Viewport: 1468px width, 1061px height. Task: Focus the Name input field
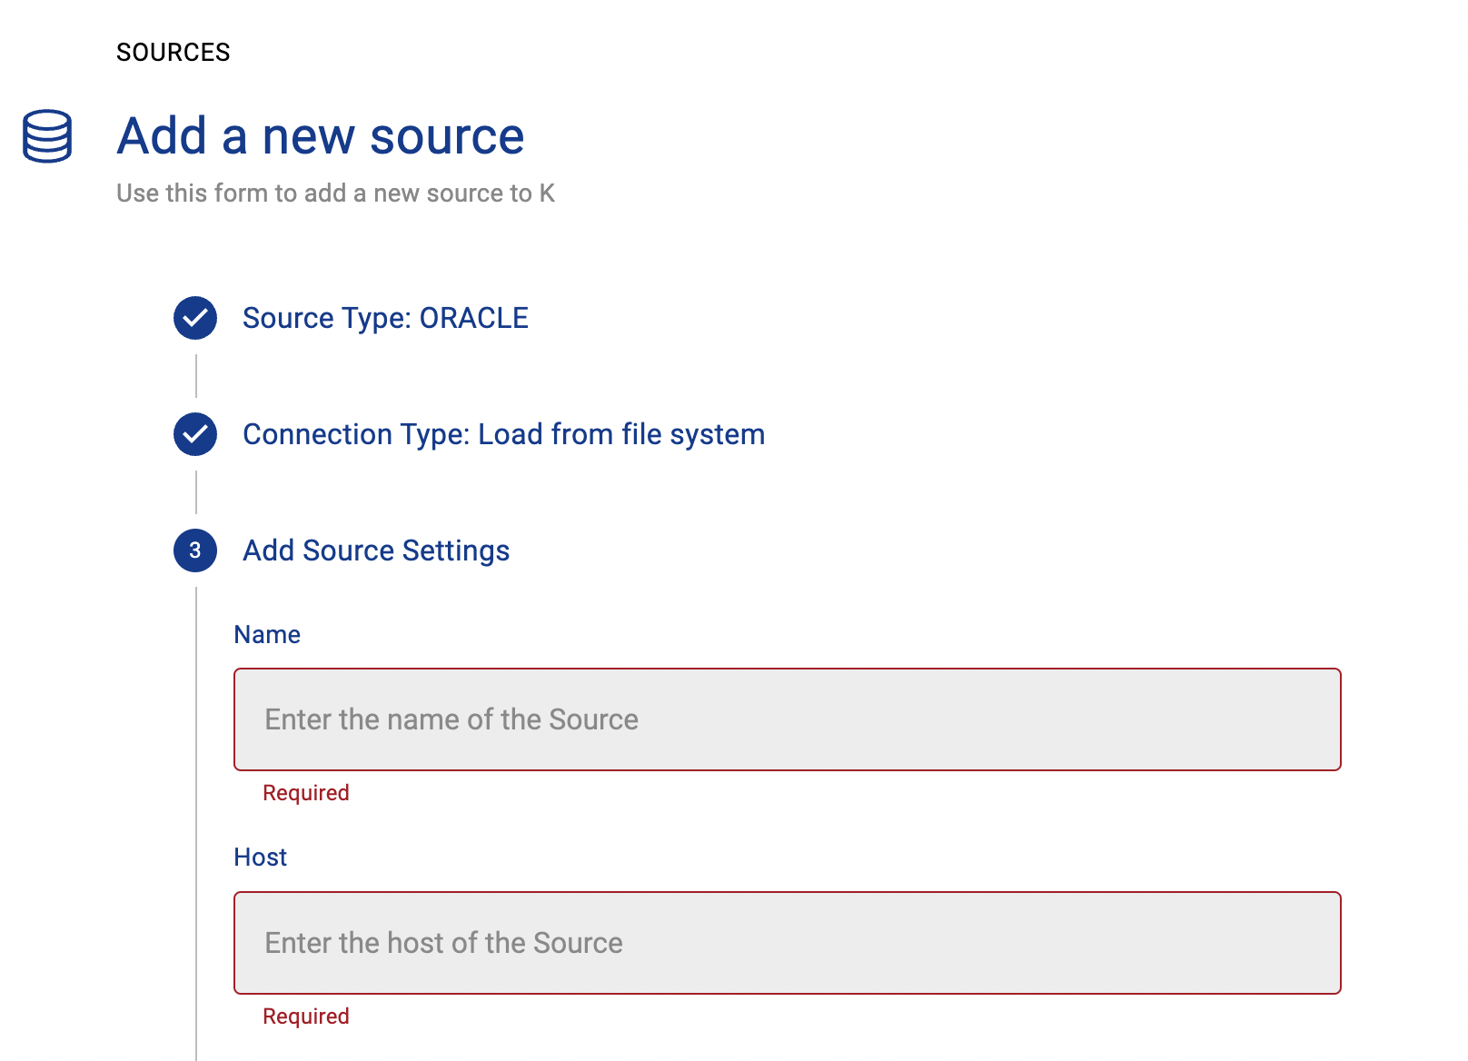[787, 719]
